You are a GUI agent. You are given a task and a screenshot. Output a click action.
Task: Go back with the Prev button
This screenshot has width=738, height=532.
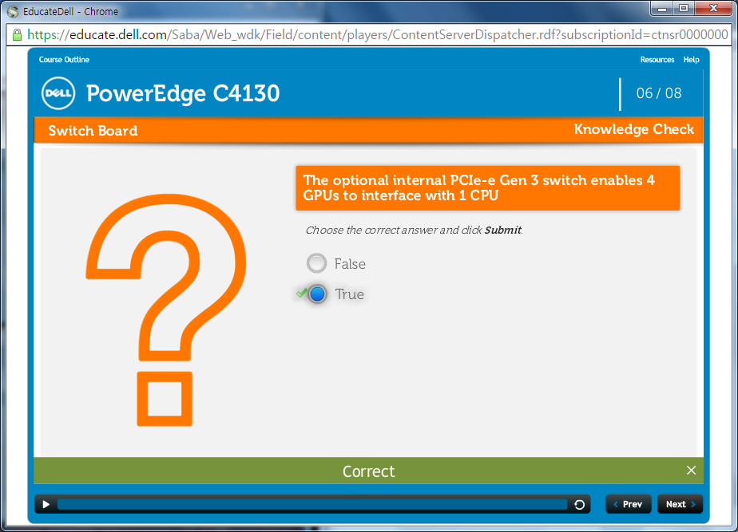pyautogui.click(x=629, y=504)
